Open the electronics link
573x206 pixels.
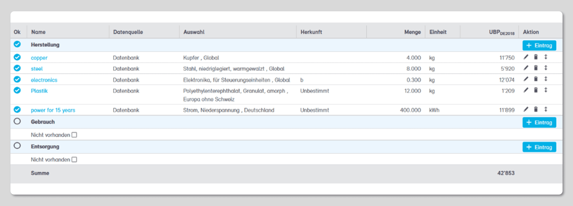pos(44,80)
